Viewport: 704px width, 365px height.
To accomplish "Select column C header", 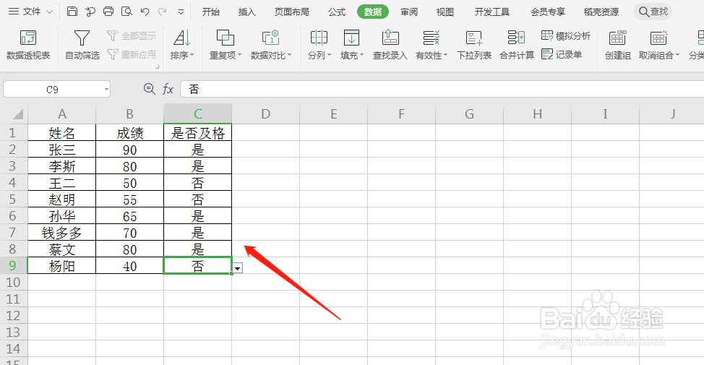I will [x=197, y=114].
